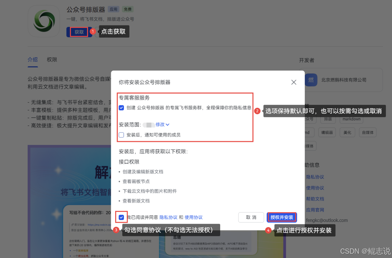Open 隐私协议 link inside the dialog
The height and width of the screenshot is (258, 392).
coord(168,217)
